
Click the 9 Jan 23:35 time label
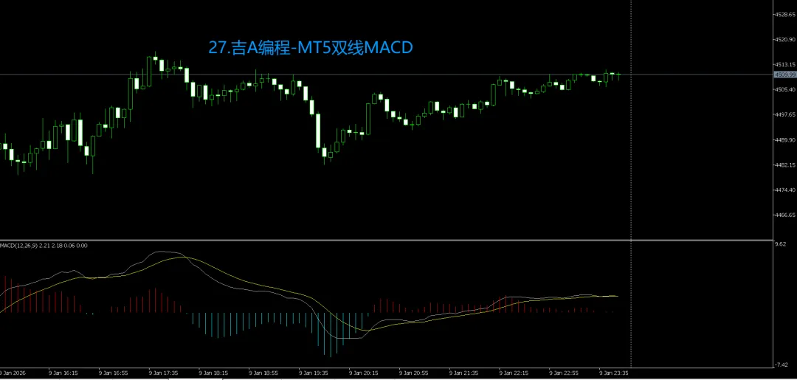point(615,373)
